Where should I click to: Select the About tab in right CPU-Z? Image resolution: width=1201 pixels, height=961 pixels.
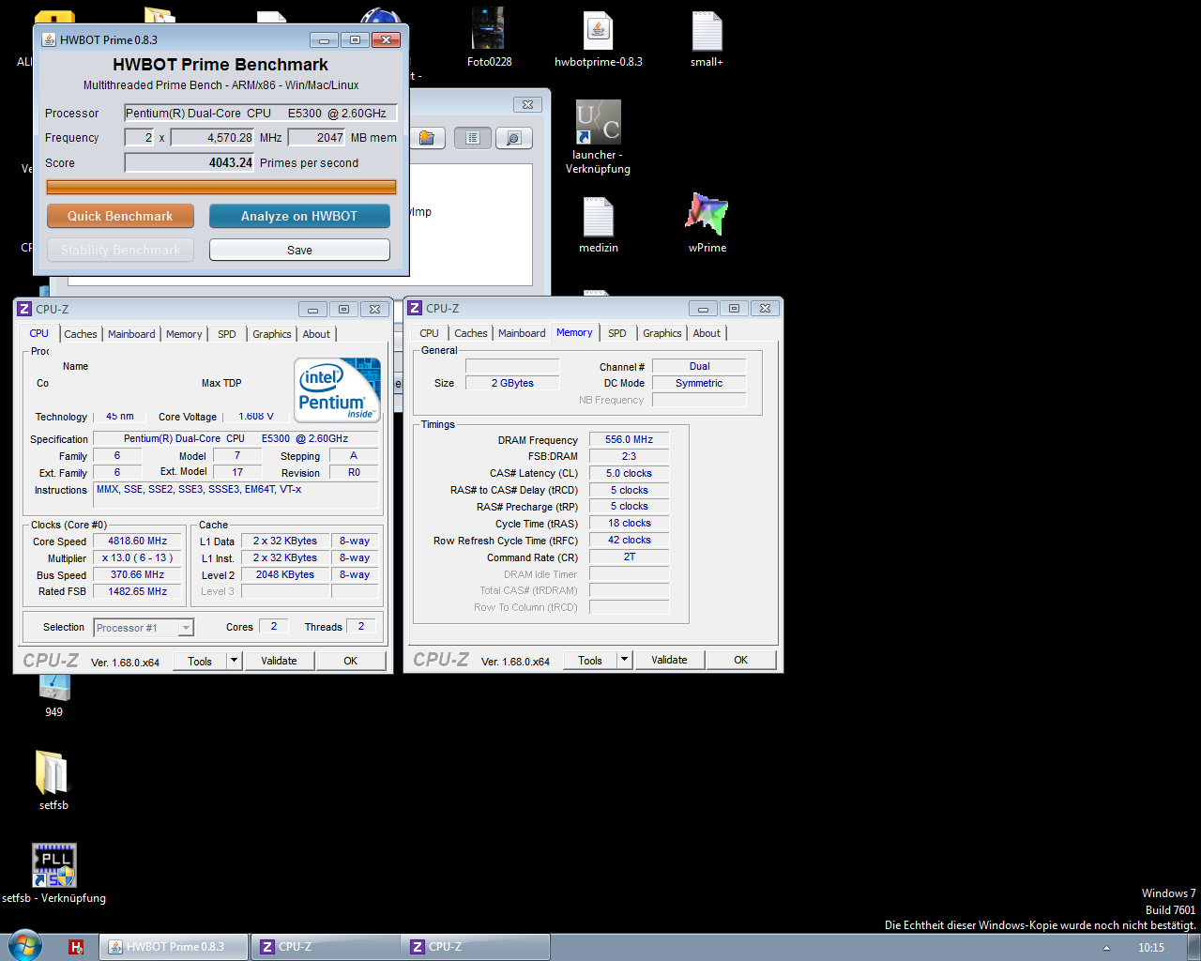coord(707,333)
